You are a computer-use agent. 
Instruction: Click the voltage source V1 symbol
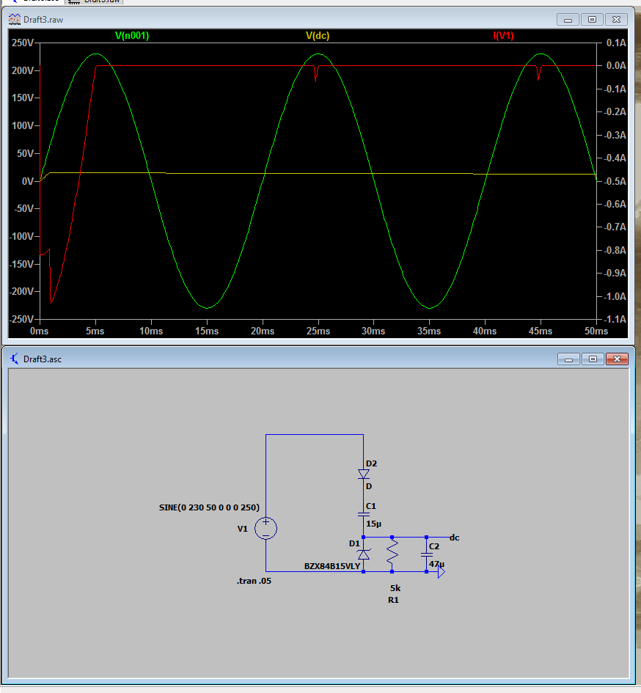[265, 528]
